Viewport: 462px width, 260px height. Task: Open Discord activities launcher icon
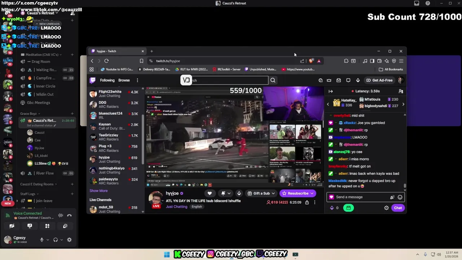pyautogui.click(x=47, y=226)
